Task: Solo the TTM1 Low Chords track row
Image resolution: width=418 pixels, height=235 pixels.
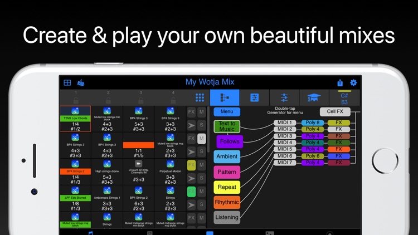Action: pos(202,125)
